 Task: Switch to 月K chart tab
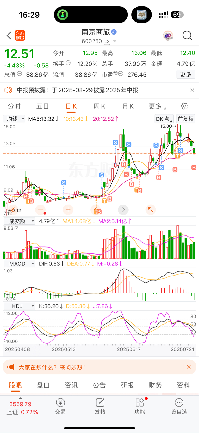(x=128, y=106)
